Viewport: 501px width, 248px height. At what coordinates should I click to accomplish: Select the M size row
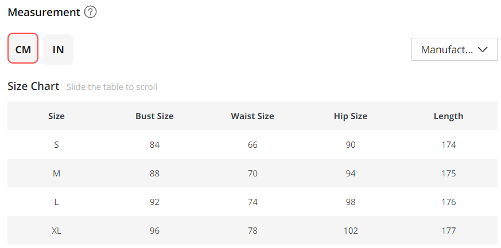click(56, 174)
